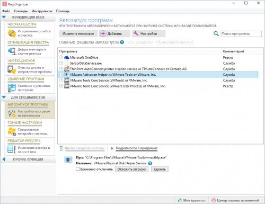Open Время загрузки системы link
Image resolution: width=265 pixels, height=204 pixels.
click(84, 148)
